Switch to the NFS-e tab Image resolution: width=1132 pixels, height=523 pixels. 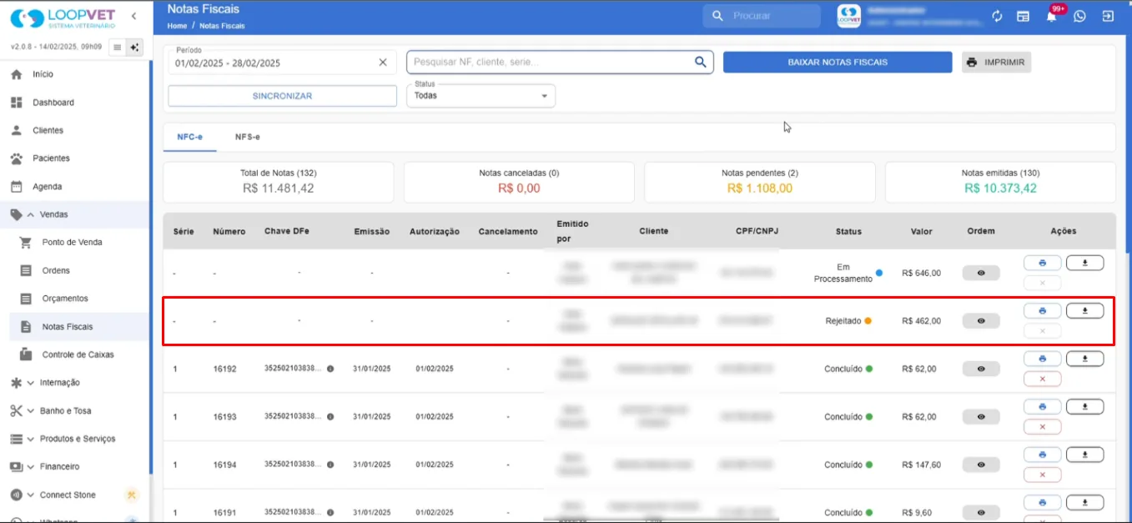247,136
